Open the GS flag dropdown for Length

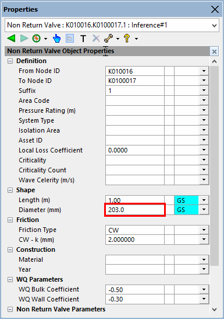(204, 200)
